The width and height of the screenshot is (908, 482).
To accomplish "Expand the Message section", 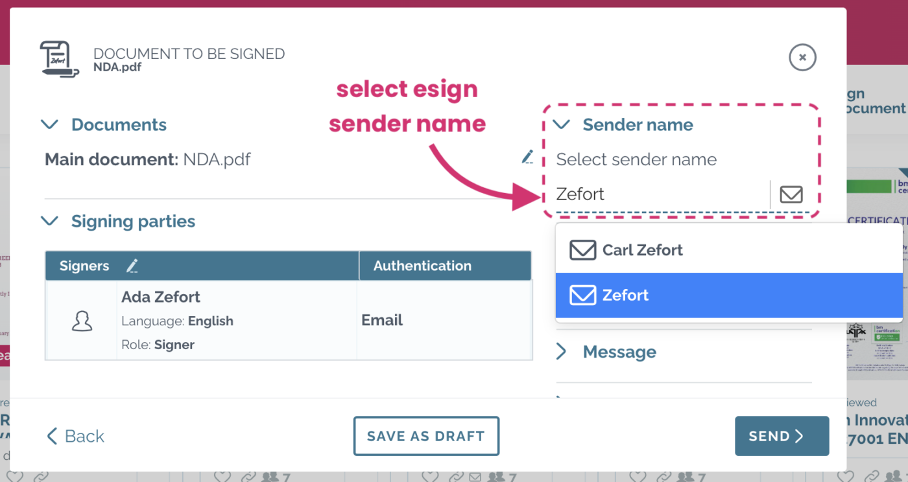I will tap(562, 351).
